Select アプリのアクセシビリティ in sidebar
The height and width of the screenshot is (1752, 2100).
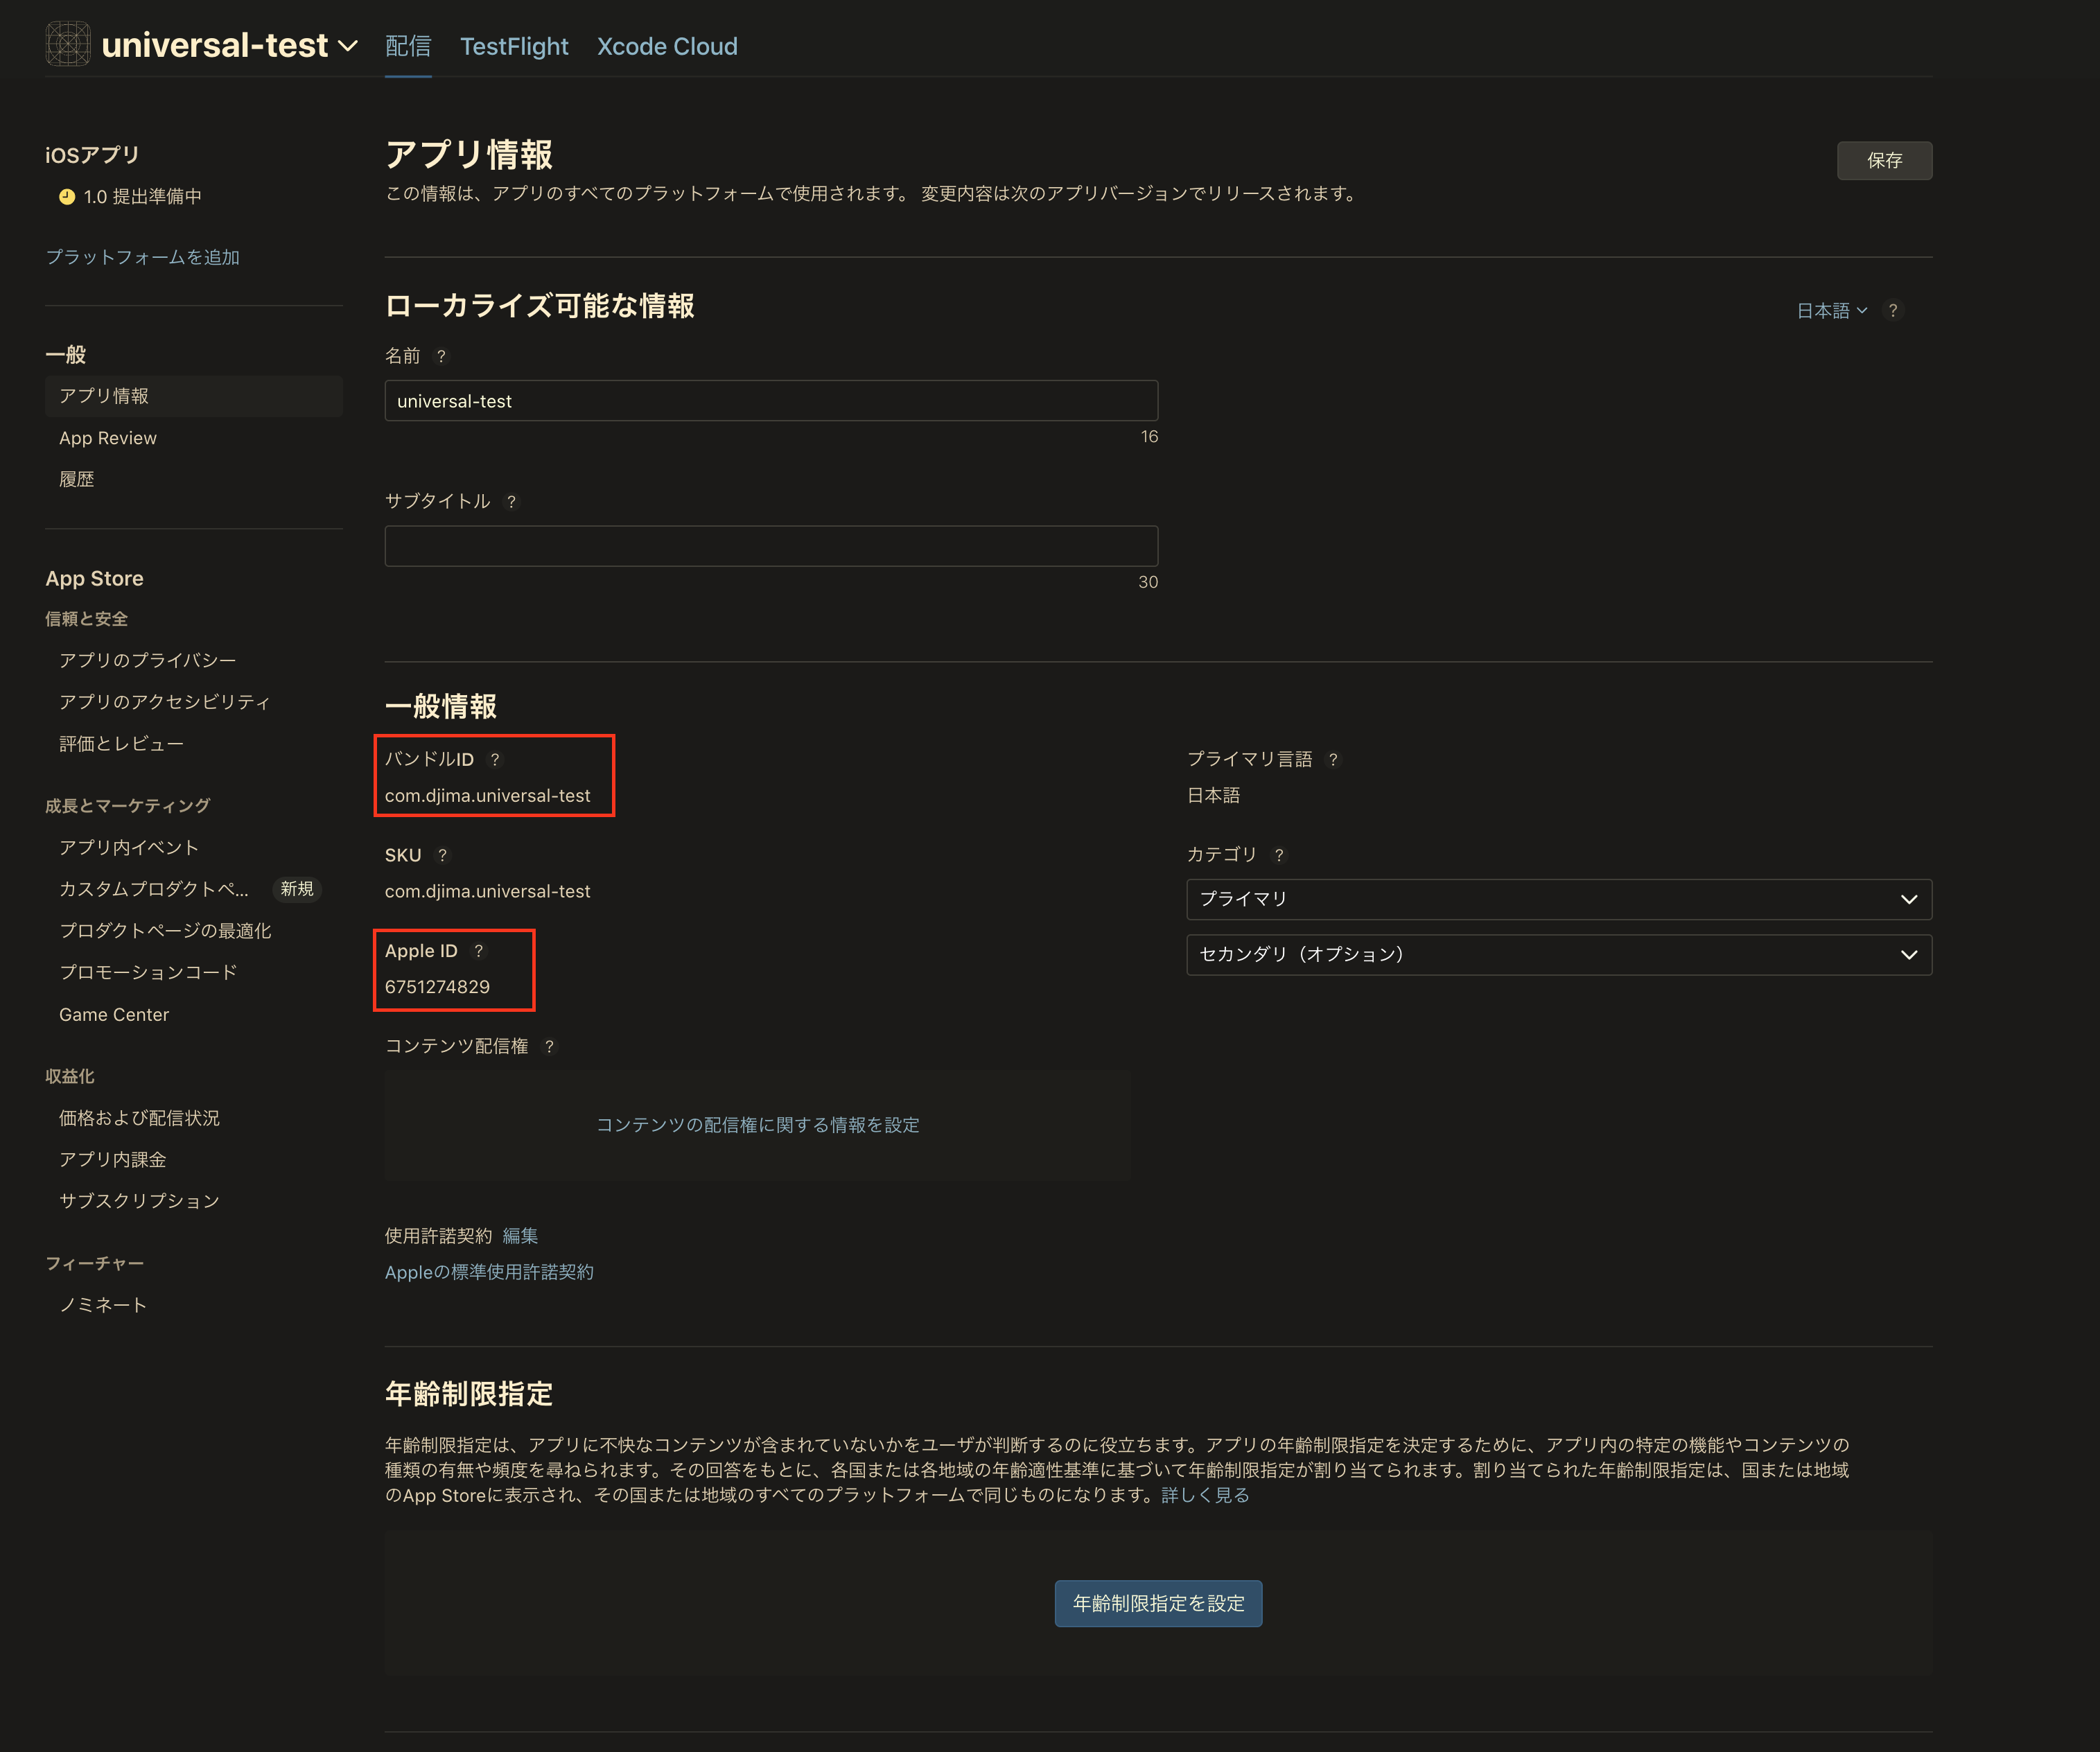pos(165,702)
